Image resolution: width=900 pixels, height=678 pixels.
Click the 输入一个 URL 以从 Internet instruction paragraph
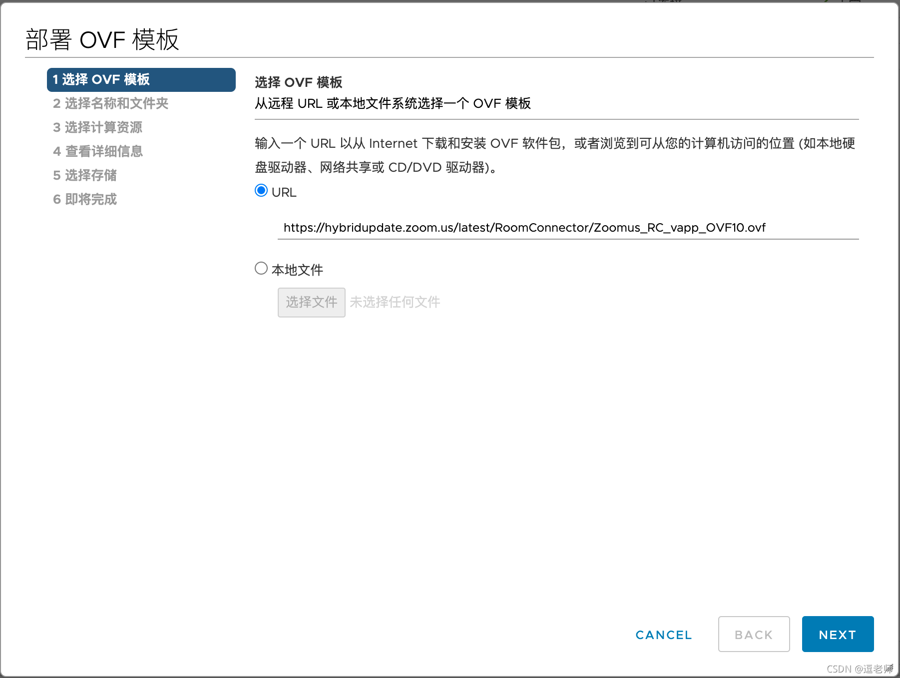[x=555, y=155]
